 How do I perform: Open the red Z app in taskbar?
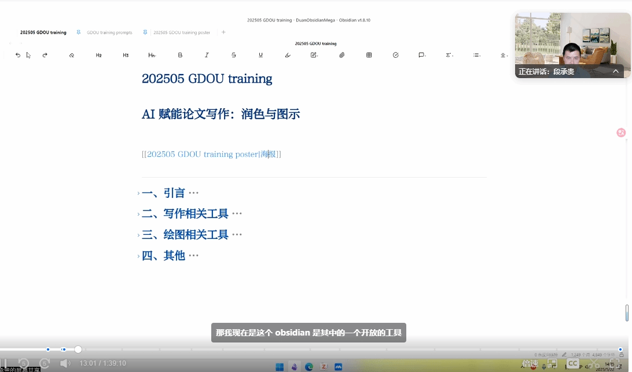324,367
